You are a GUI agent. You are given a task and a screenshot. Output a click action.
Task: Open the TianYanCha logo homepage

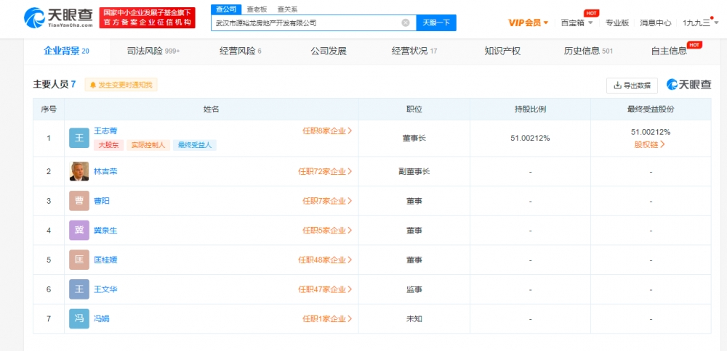coord(58,18)
